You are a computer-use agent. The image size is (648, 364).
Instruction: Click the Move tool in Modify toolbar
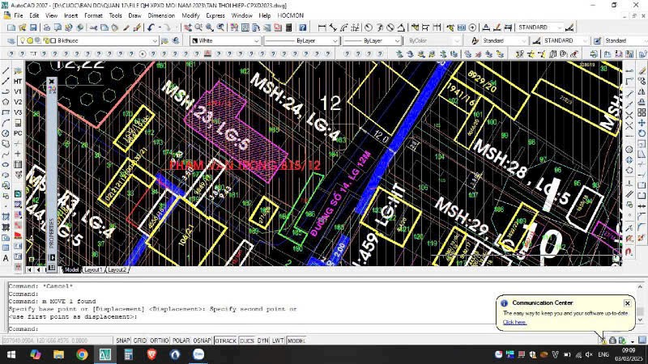[x=642, y=123]
